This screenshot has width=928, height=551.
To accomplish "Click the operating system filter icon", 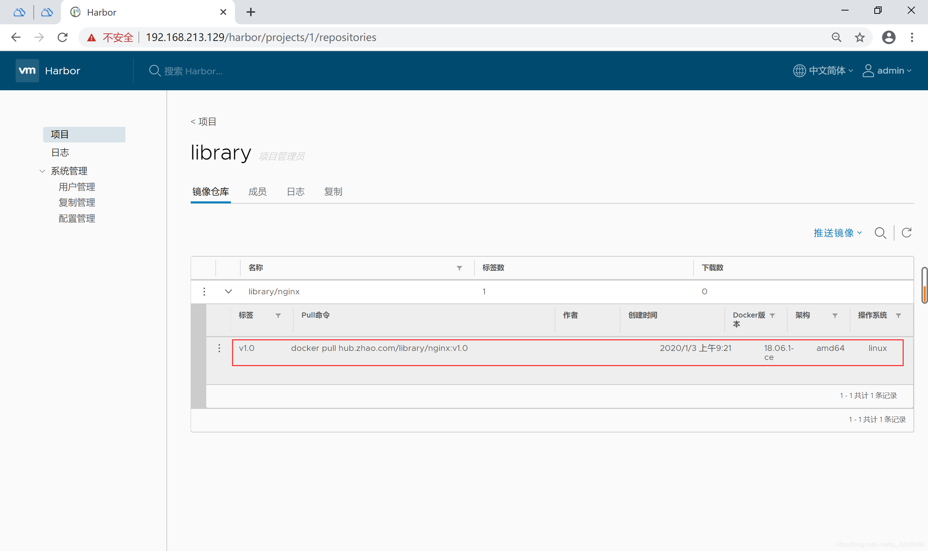I will coord(898,316).
